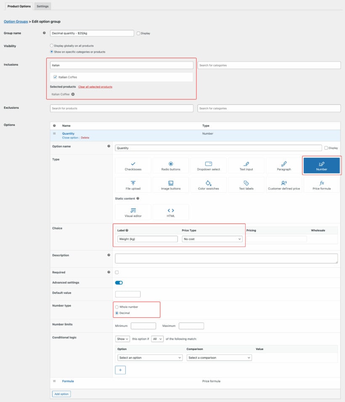
Task: Switch to the Settings tab
Action: [42, 6]
